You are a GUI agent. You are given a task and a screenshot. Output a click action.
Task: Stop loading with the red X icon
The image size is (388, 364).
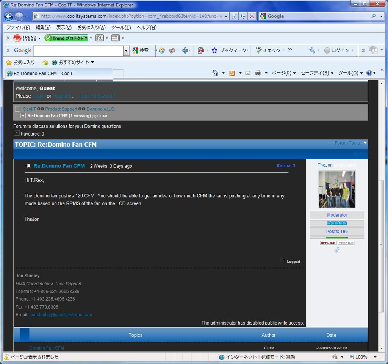[x=252, y=16]
